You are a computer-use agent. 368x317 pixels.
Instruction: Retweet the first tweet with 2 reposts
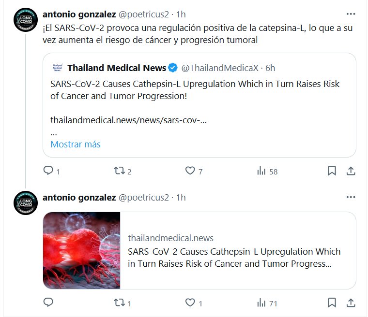(119, 171)
